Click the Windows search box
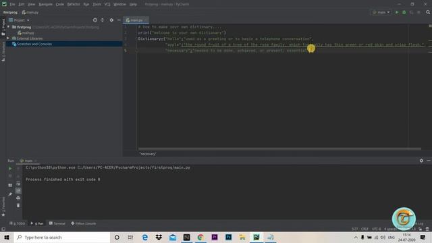The height and width of the screenshot is (243, 432). point(62,237)
